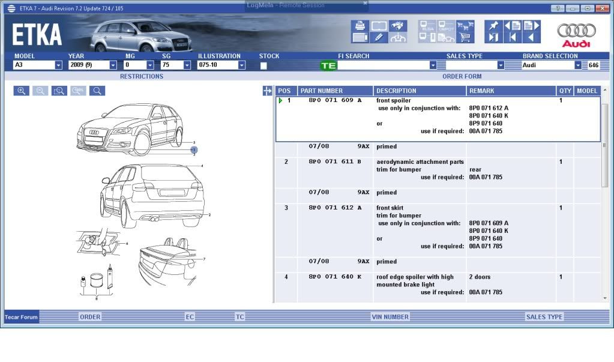This screenshot has height=362, width=614.
Task: Click EC in the bottom bar
Action: pos(190,317)
